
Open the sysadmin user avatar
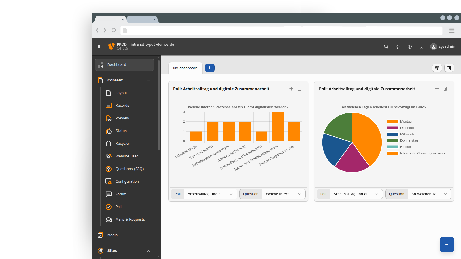click(x=433, y=47)
